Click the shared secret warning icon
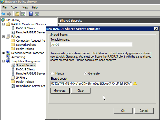Viewport: 160px width, 120px height. [135, 83]
